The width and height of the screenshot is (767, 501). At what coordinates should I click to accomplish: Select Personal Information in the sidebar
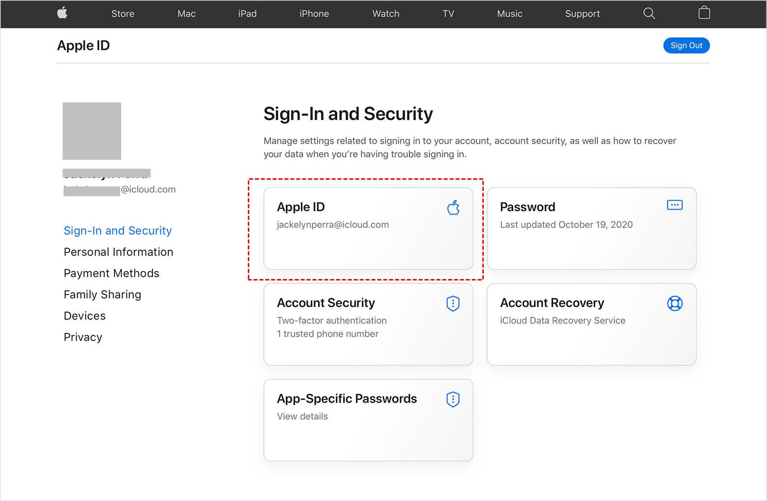click(x=118, y=252)
